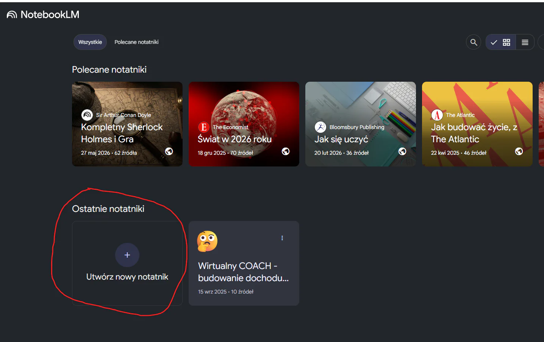Click The Economist logo icon
The image size is (544, 342).
pyautogui.click(x=204, y=127)
